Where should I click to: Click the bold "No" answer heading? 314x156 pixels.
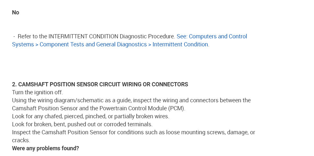(16, 12)
